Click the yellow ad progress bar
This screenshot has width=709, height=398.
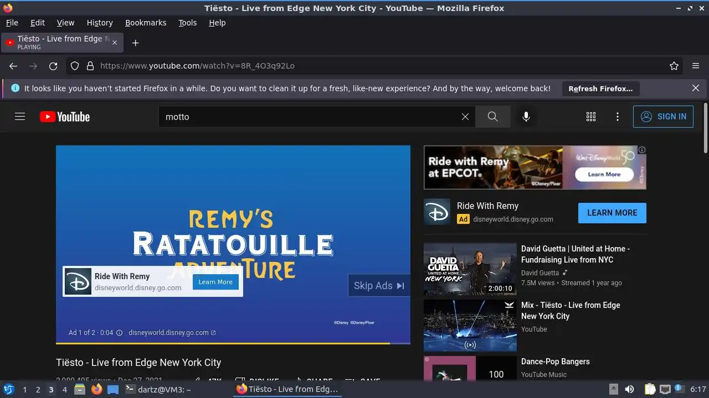223,343
